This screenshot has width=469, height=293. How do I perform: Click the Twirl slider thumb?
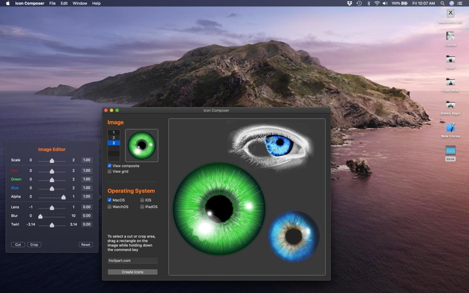point(52,225)
